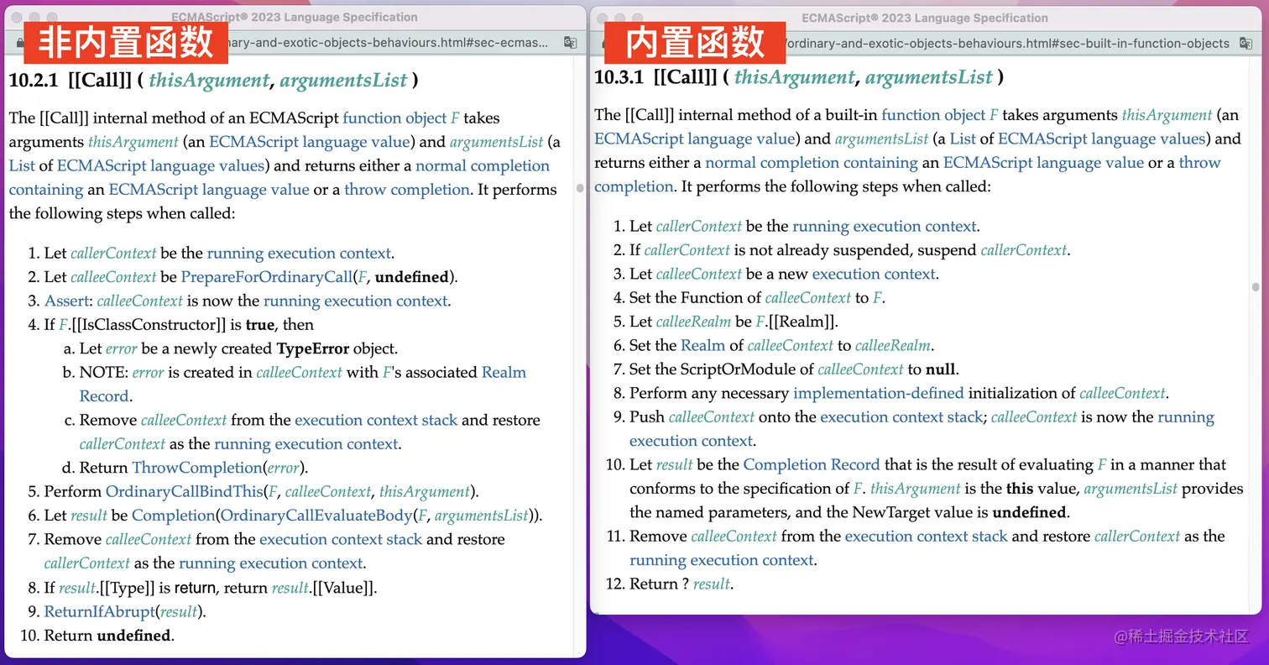Follow the PrepareForOrdinaryCall link in step 2
This screenshot has width=1269, height=665.
click(266, 277)
